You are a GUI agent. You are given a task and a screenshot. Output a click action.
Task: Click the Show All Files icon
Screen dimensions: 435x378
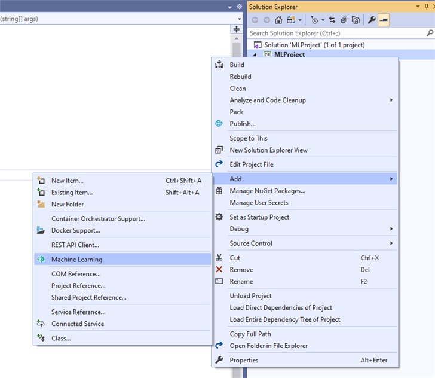coord(356,20)
